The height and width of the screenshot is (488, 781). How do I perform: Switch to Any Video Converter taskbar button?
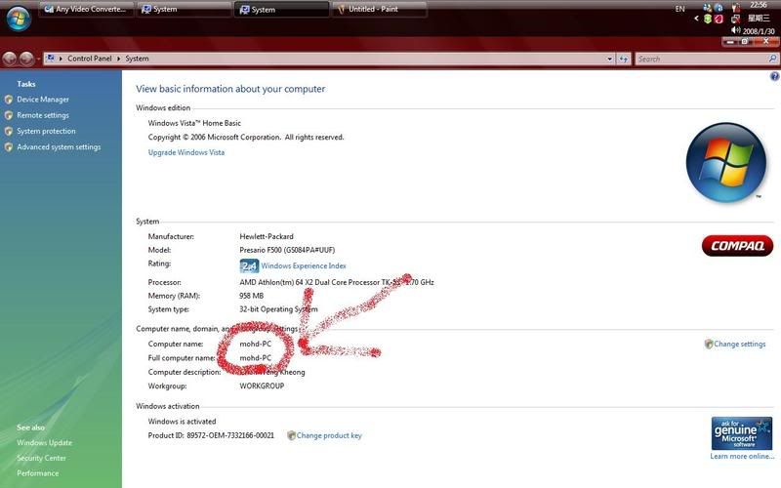[x=86, y=9]
